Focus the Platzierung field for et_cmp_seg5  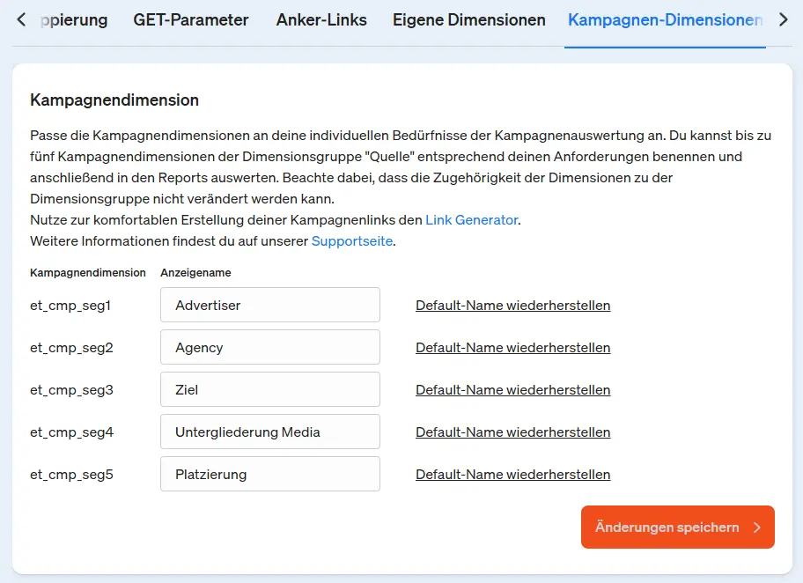pyautogui.click(x=269, y=475)
